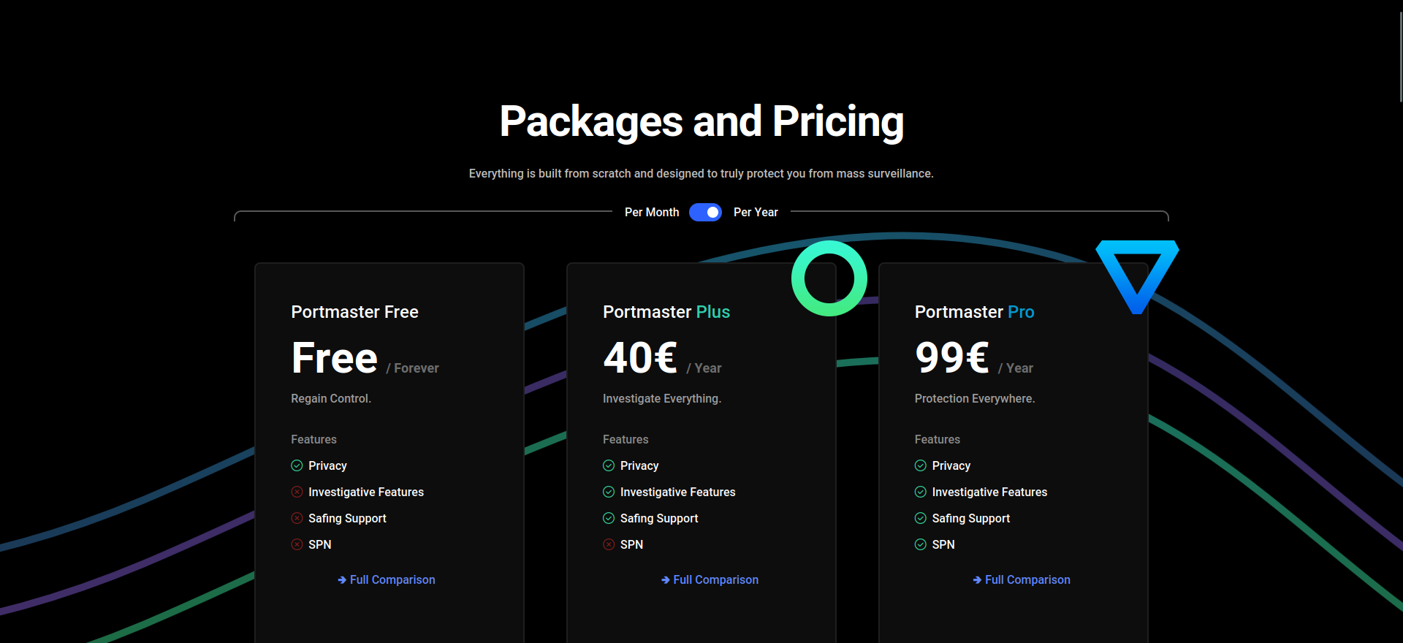The width and height of the screenshot is (1403, 643).
Task: Click the red cross next to SPN in Plus plan
Action: click(609, 544)
